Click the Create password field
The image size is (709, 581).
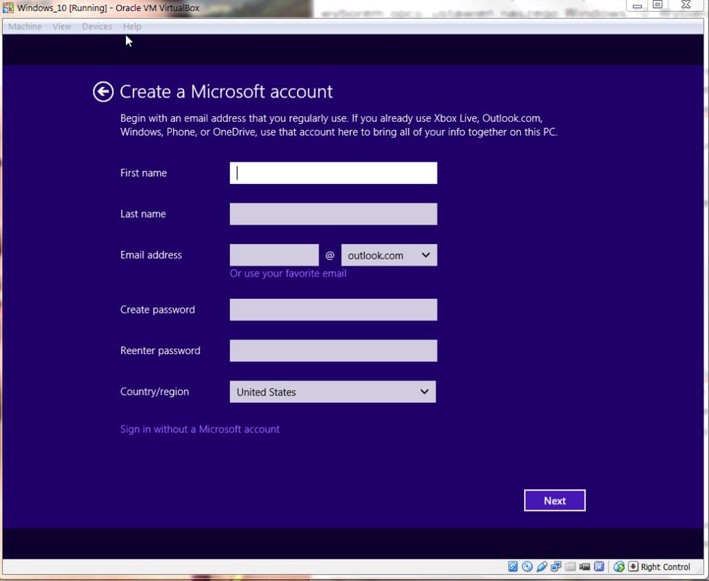(x=333, y=309)
